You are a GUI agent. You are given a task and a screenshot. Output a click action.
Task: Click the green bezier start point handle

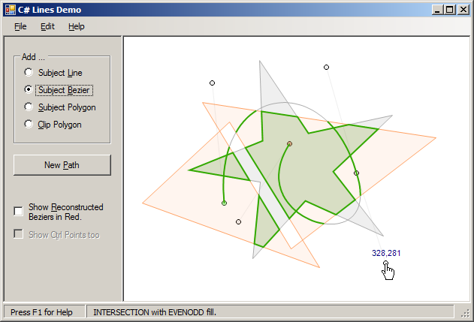click(x=224, y=203)
